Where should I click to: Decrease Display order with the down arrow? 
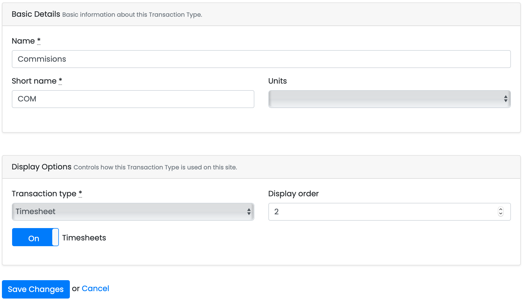501,214
